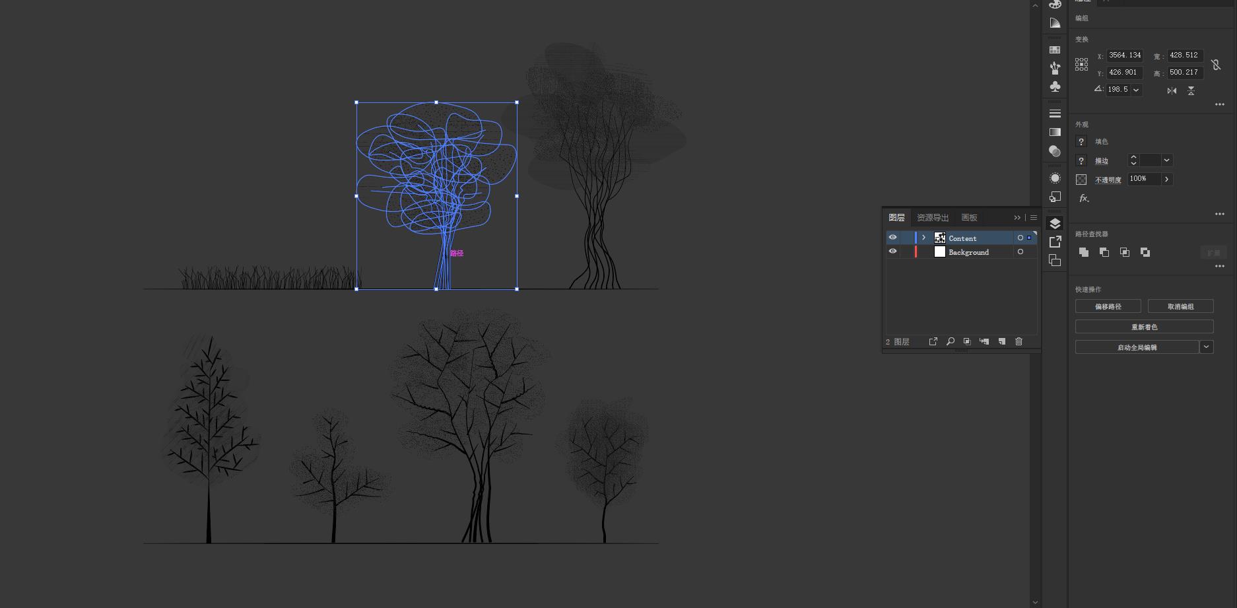Click the Locate Object magnifier icon

coord(950,341)
